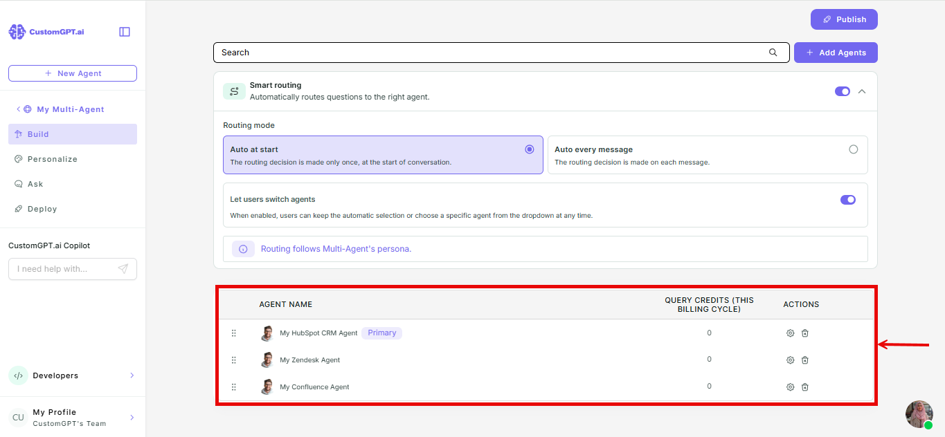Go back using the arrow by My Multi-Agent
Image resolution: width=945 pixels, height=437 pixels.
tap(18, 109)
